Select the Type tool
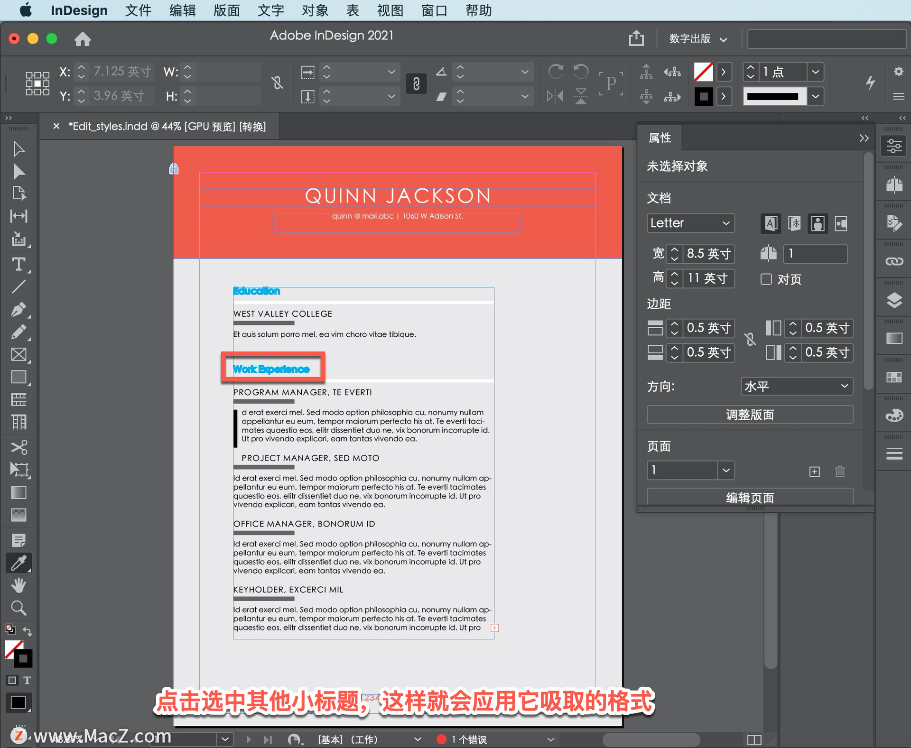 tap(19, 264)
